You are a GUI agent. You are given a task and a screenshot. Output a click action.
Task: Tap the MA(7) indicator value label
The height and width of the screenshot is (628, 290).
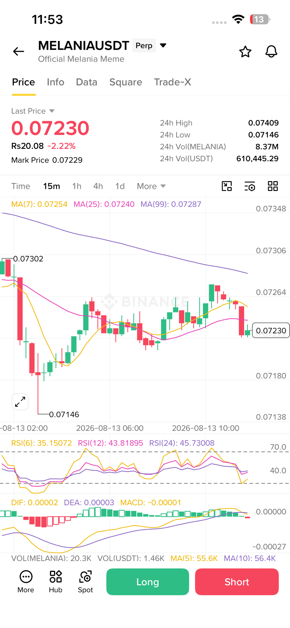39,204
